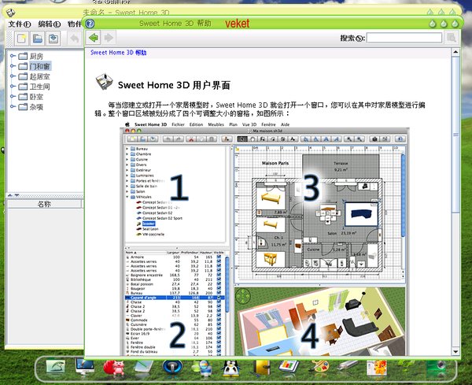Click the help page scrollbar down arrow

click(455, 351)
